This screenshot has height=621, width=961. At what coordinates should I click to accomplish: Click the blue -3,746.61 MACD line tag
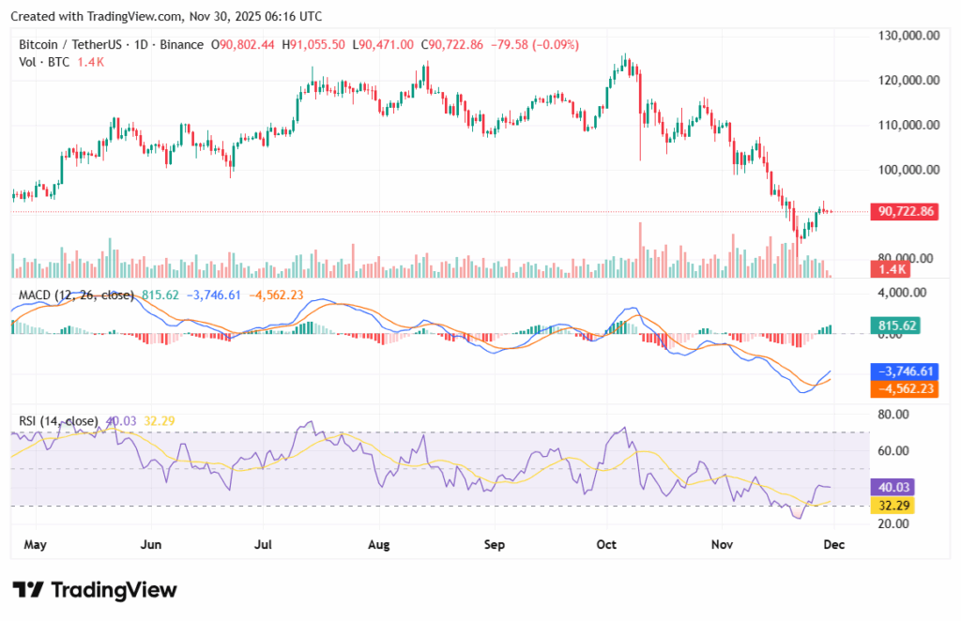click(x=905, y=371)
